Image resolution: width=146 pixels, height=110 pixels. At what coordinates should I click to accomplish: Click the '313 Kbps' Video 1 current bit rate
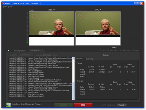[102, 72]
